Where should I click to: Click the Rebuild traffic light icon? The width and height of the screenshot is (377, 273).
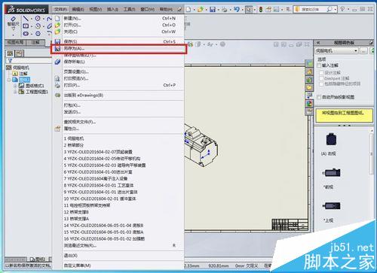(x=261, y=10)
